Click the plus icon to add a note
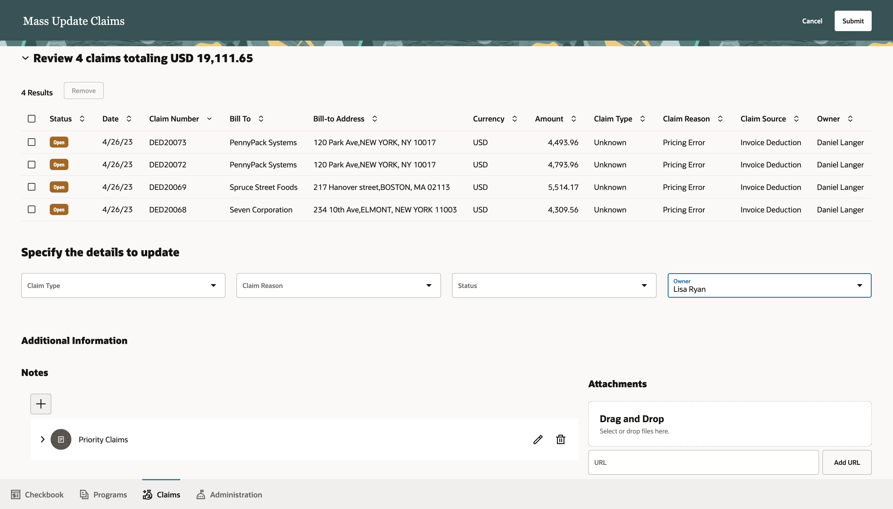The height and width of the screenshot is (509, 893). (x=41, y=404)
